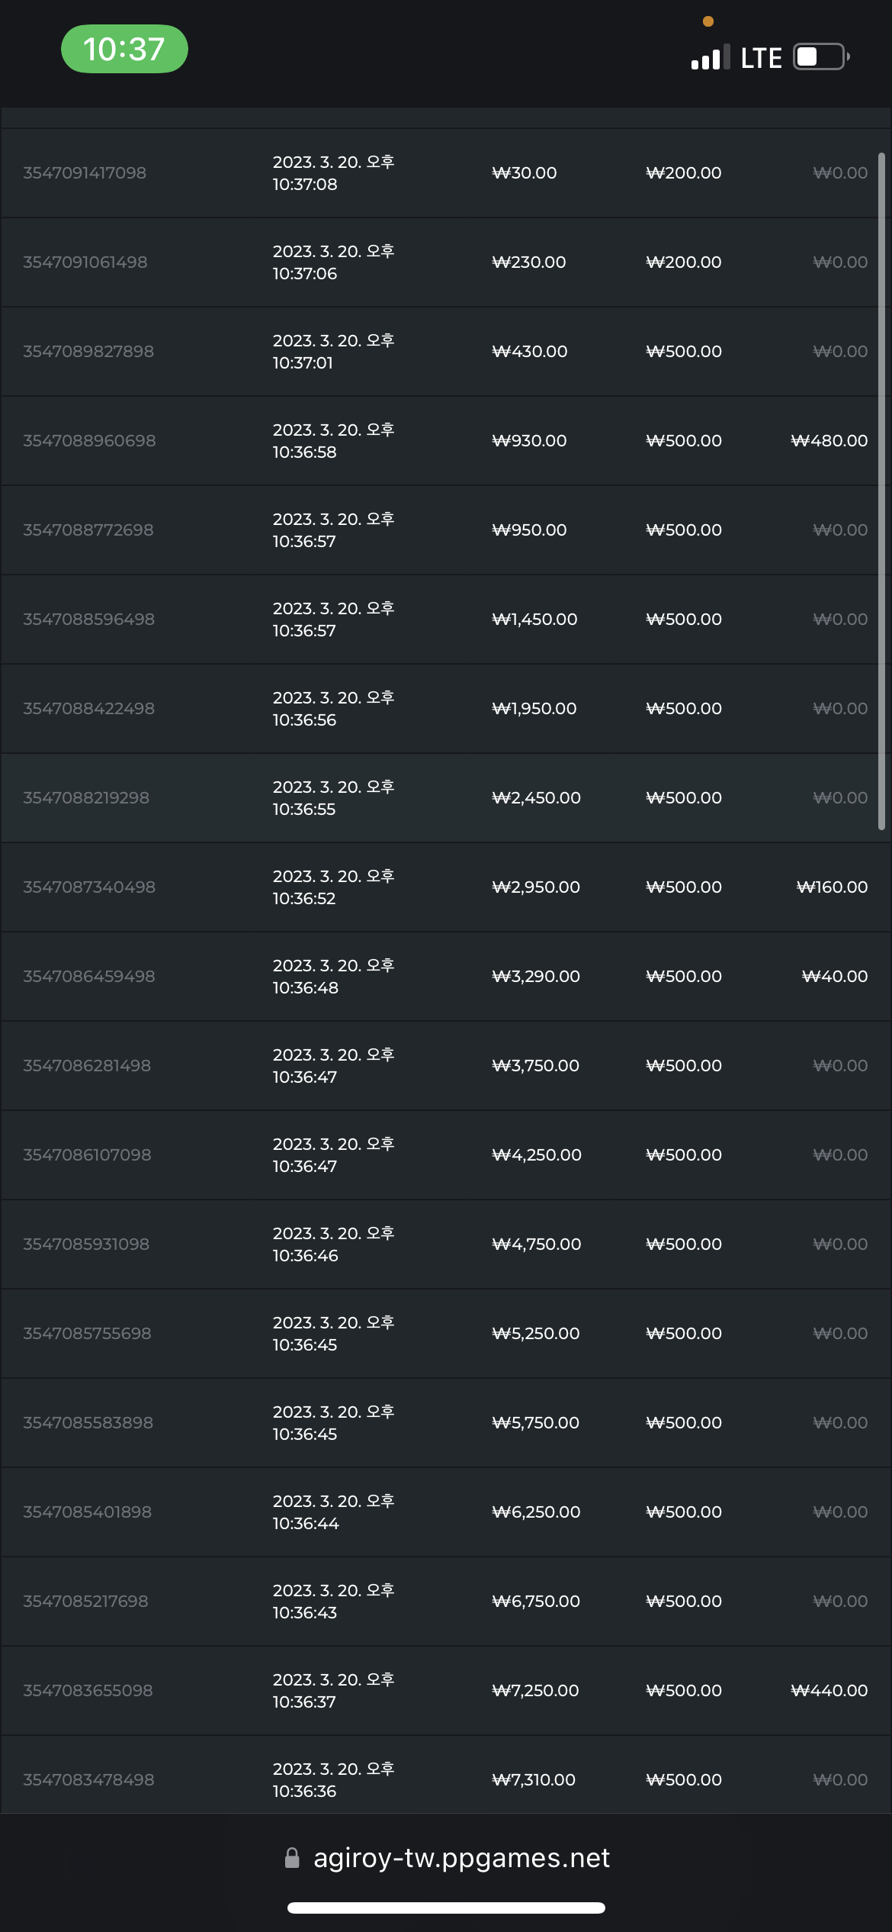Tap the home indicator bar
Image resolution: width=892 pixels, height=1932 pixels.
tap(446, 1908)
